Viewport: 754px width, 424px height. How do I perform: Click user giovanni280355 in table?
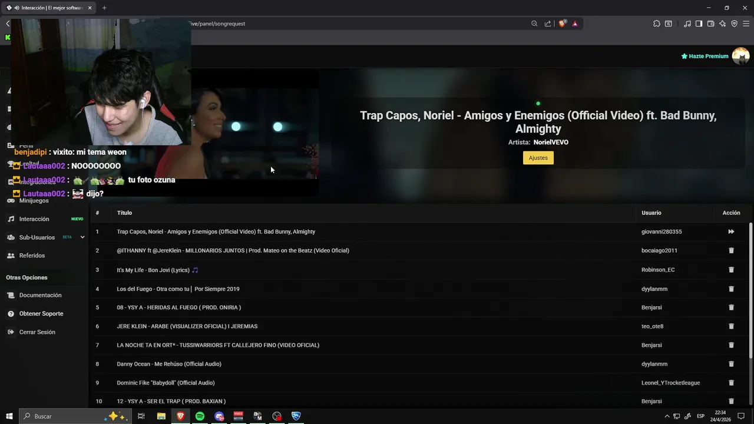point(662,231)
